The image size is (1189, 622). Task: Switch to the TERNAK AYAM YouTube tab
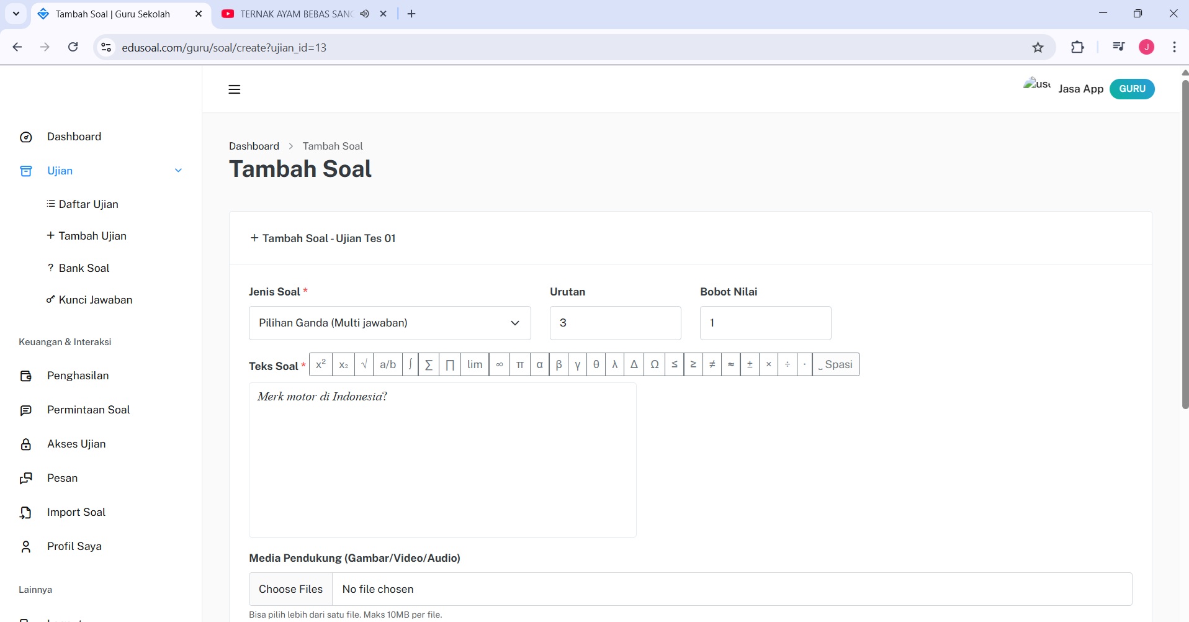(x=292, y=14)
